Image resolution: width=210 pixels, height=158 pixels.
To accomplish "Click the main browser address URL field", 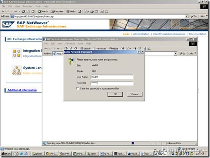I will point(98,17).
